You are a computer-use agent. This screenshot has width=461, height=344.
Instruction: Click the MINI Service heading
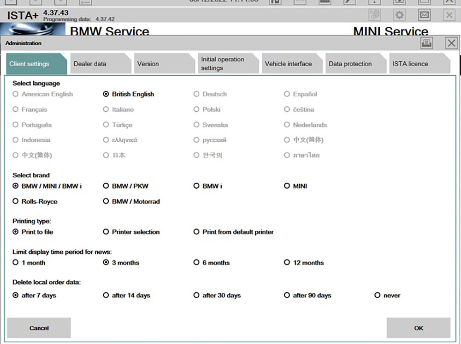pyautogui.click(x=391, y=31)
